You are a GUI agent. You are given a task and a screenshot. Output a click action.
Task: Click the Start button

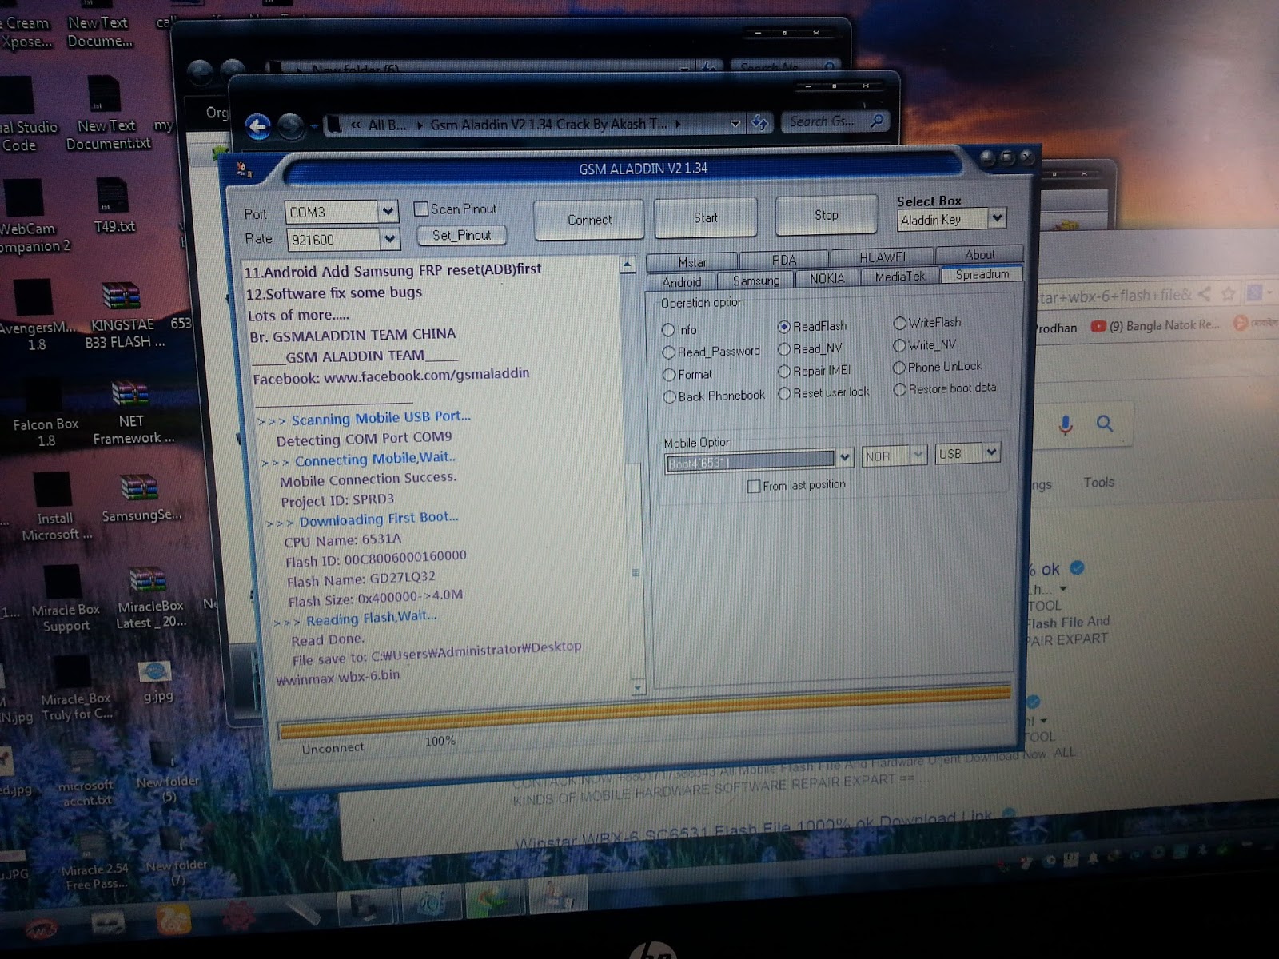705,217
